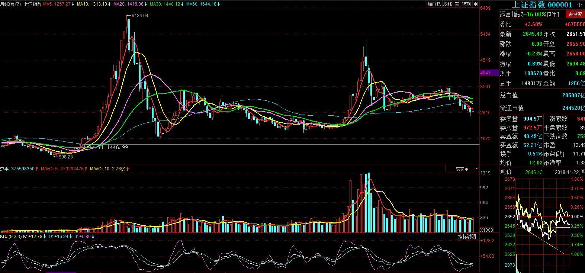585x273 pixels.
Task: Click the J: +5.86 value
Action: (84, 236)
